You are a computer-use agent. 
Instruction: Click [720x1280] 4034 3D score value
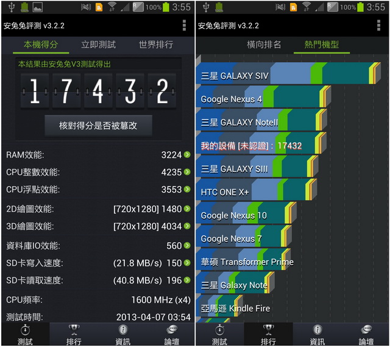pyautogui.click(x=147, y=226)
